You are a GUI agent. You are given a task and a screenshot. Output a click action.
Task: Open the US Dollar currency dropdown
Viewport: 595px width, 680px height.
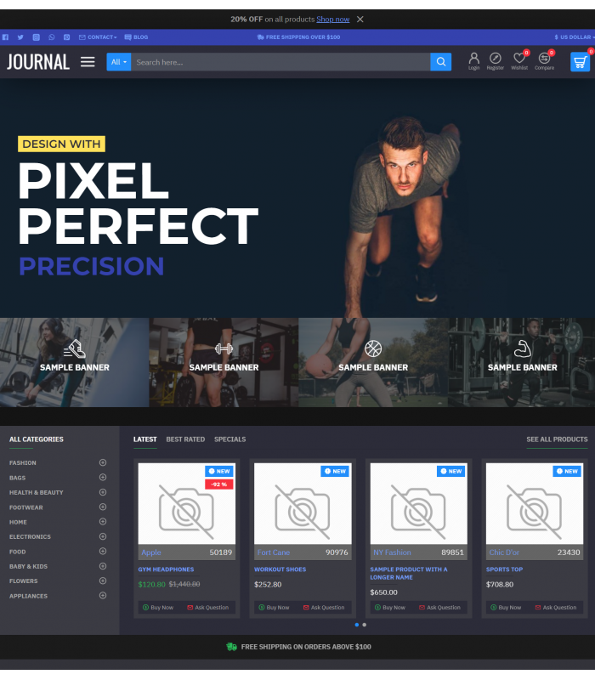[575, 37]
